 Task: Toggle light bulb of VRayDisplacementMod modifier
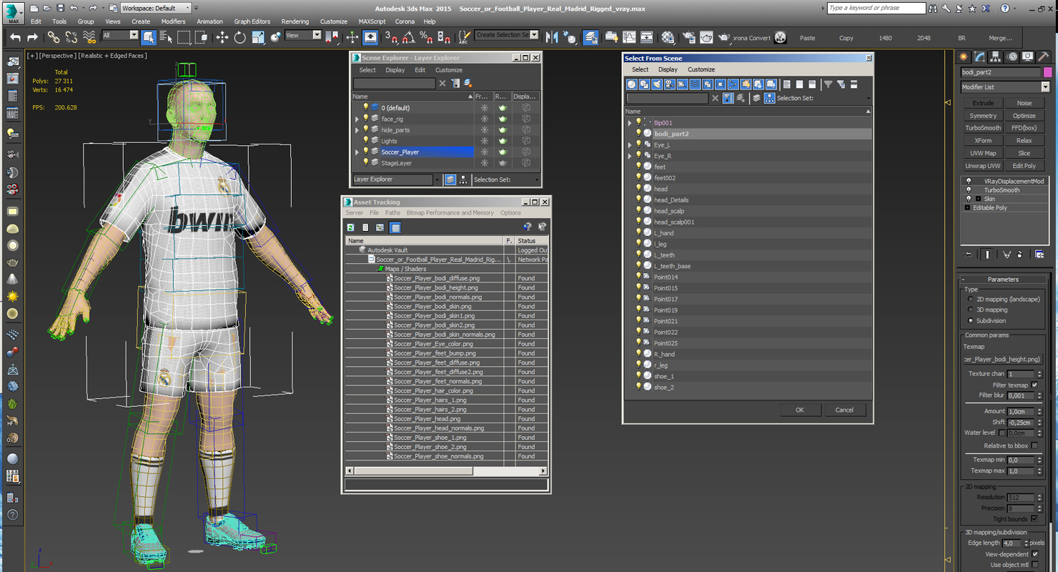[x=969, y=181]
